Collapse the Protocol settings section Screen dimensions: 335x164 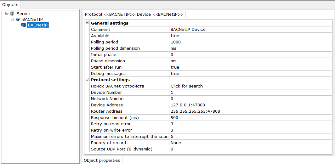coord(87,79)
